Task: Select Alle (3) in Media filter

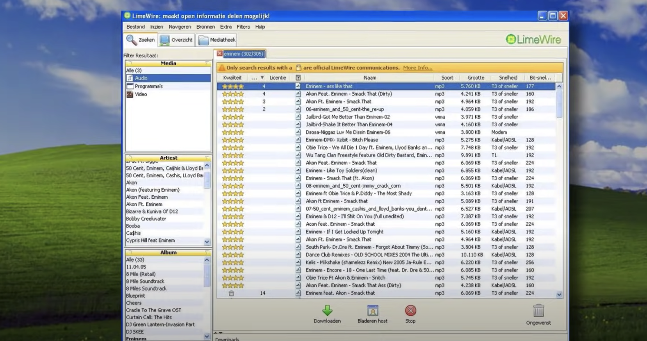Action: pos(168,70)
